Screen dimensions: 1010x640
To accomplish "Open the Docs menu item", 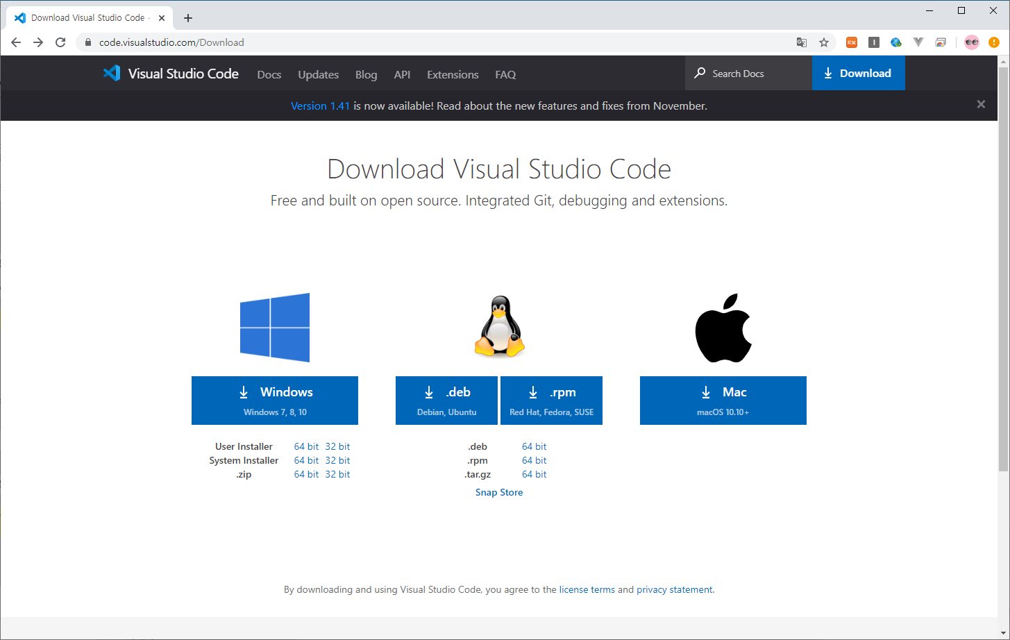I will click(269, 74).
